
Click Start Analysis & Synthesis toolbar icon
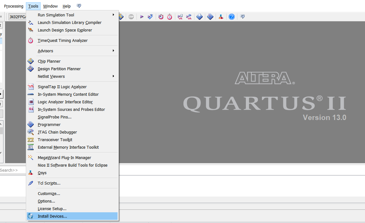(150, 17)
